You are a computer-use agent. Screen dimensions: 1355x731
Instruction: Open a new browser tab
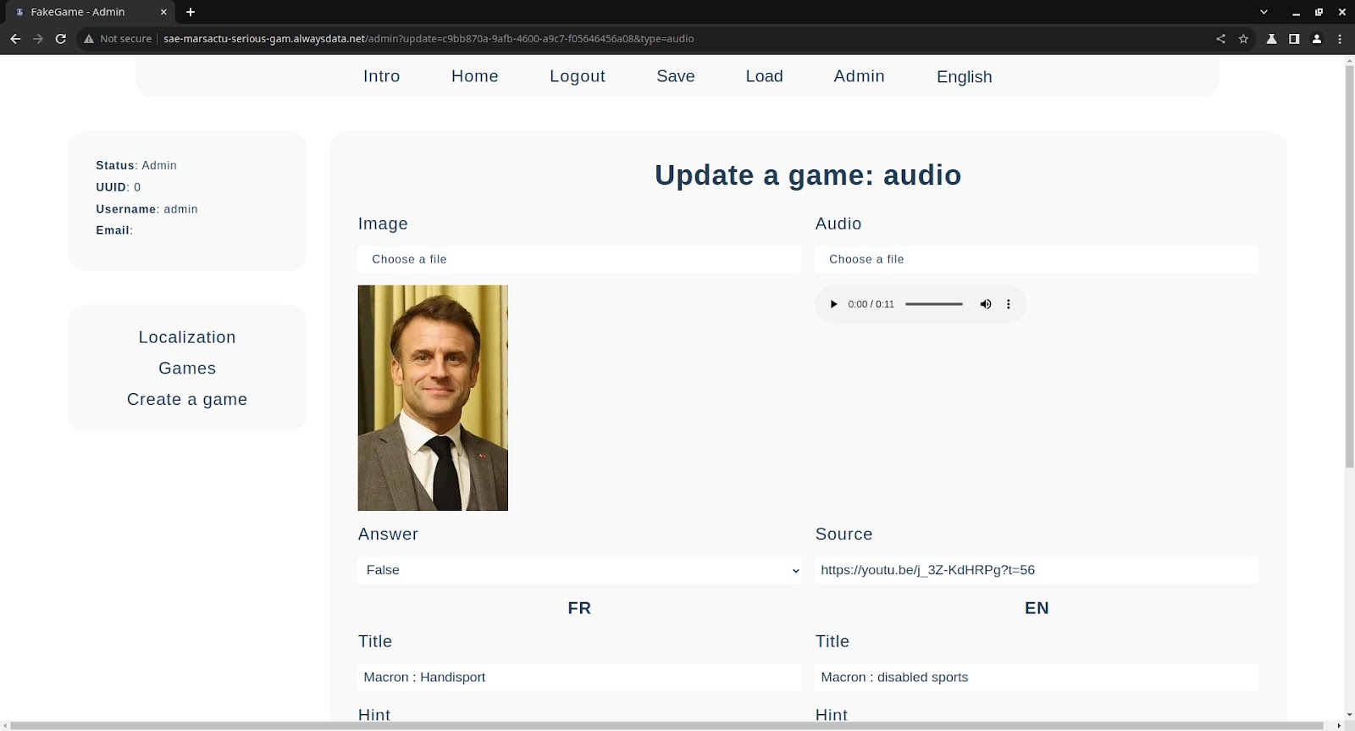click(191, 12)
